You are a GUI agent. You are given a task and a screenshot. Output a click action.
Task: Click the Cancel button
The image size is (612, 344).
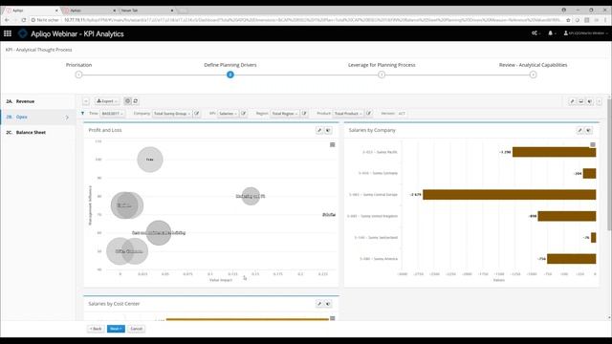click(x=136, y=329)
